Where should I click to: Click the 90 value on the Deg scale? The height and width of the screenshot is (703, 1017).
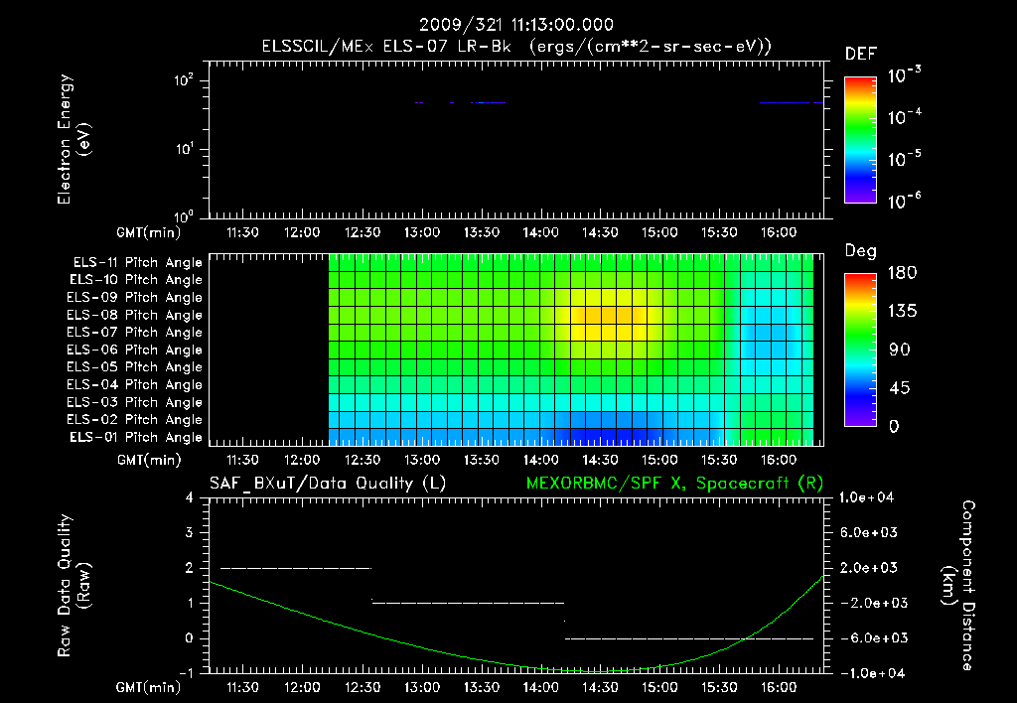[x=900, y=350]
